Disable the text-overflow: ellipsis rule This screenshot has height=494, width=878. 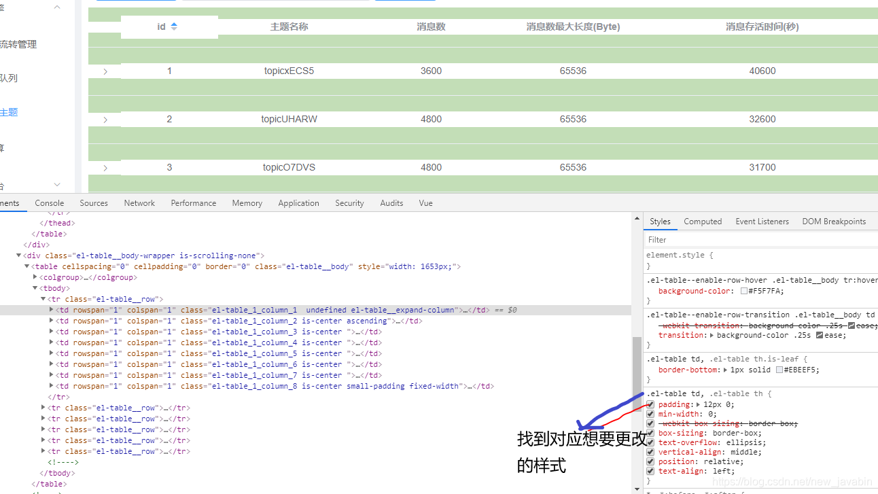[x=650, y=442]
